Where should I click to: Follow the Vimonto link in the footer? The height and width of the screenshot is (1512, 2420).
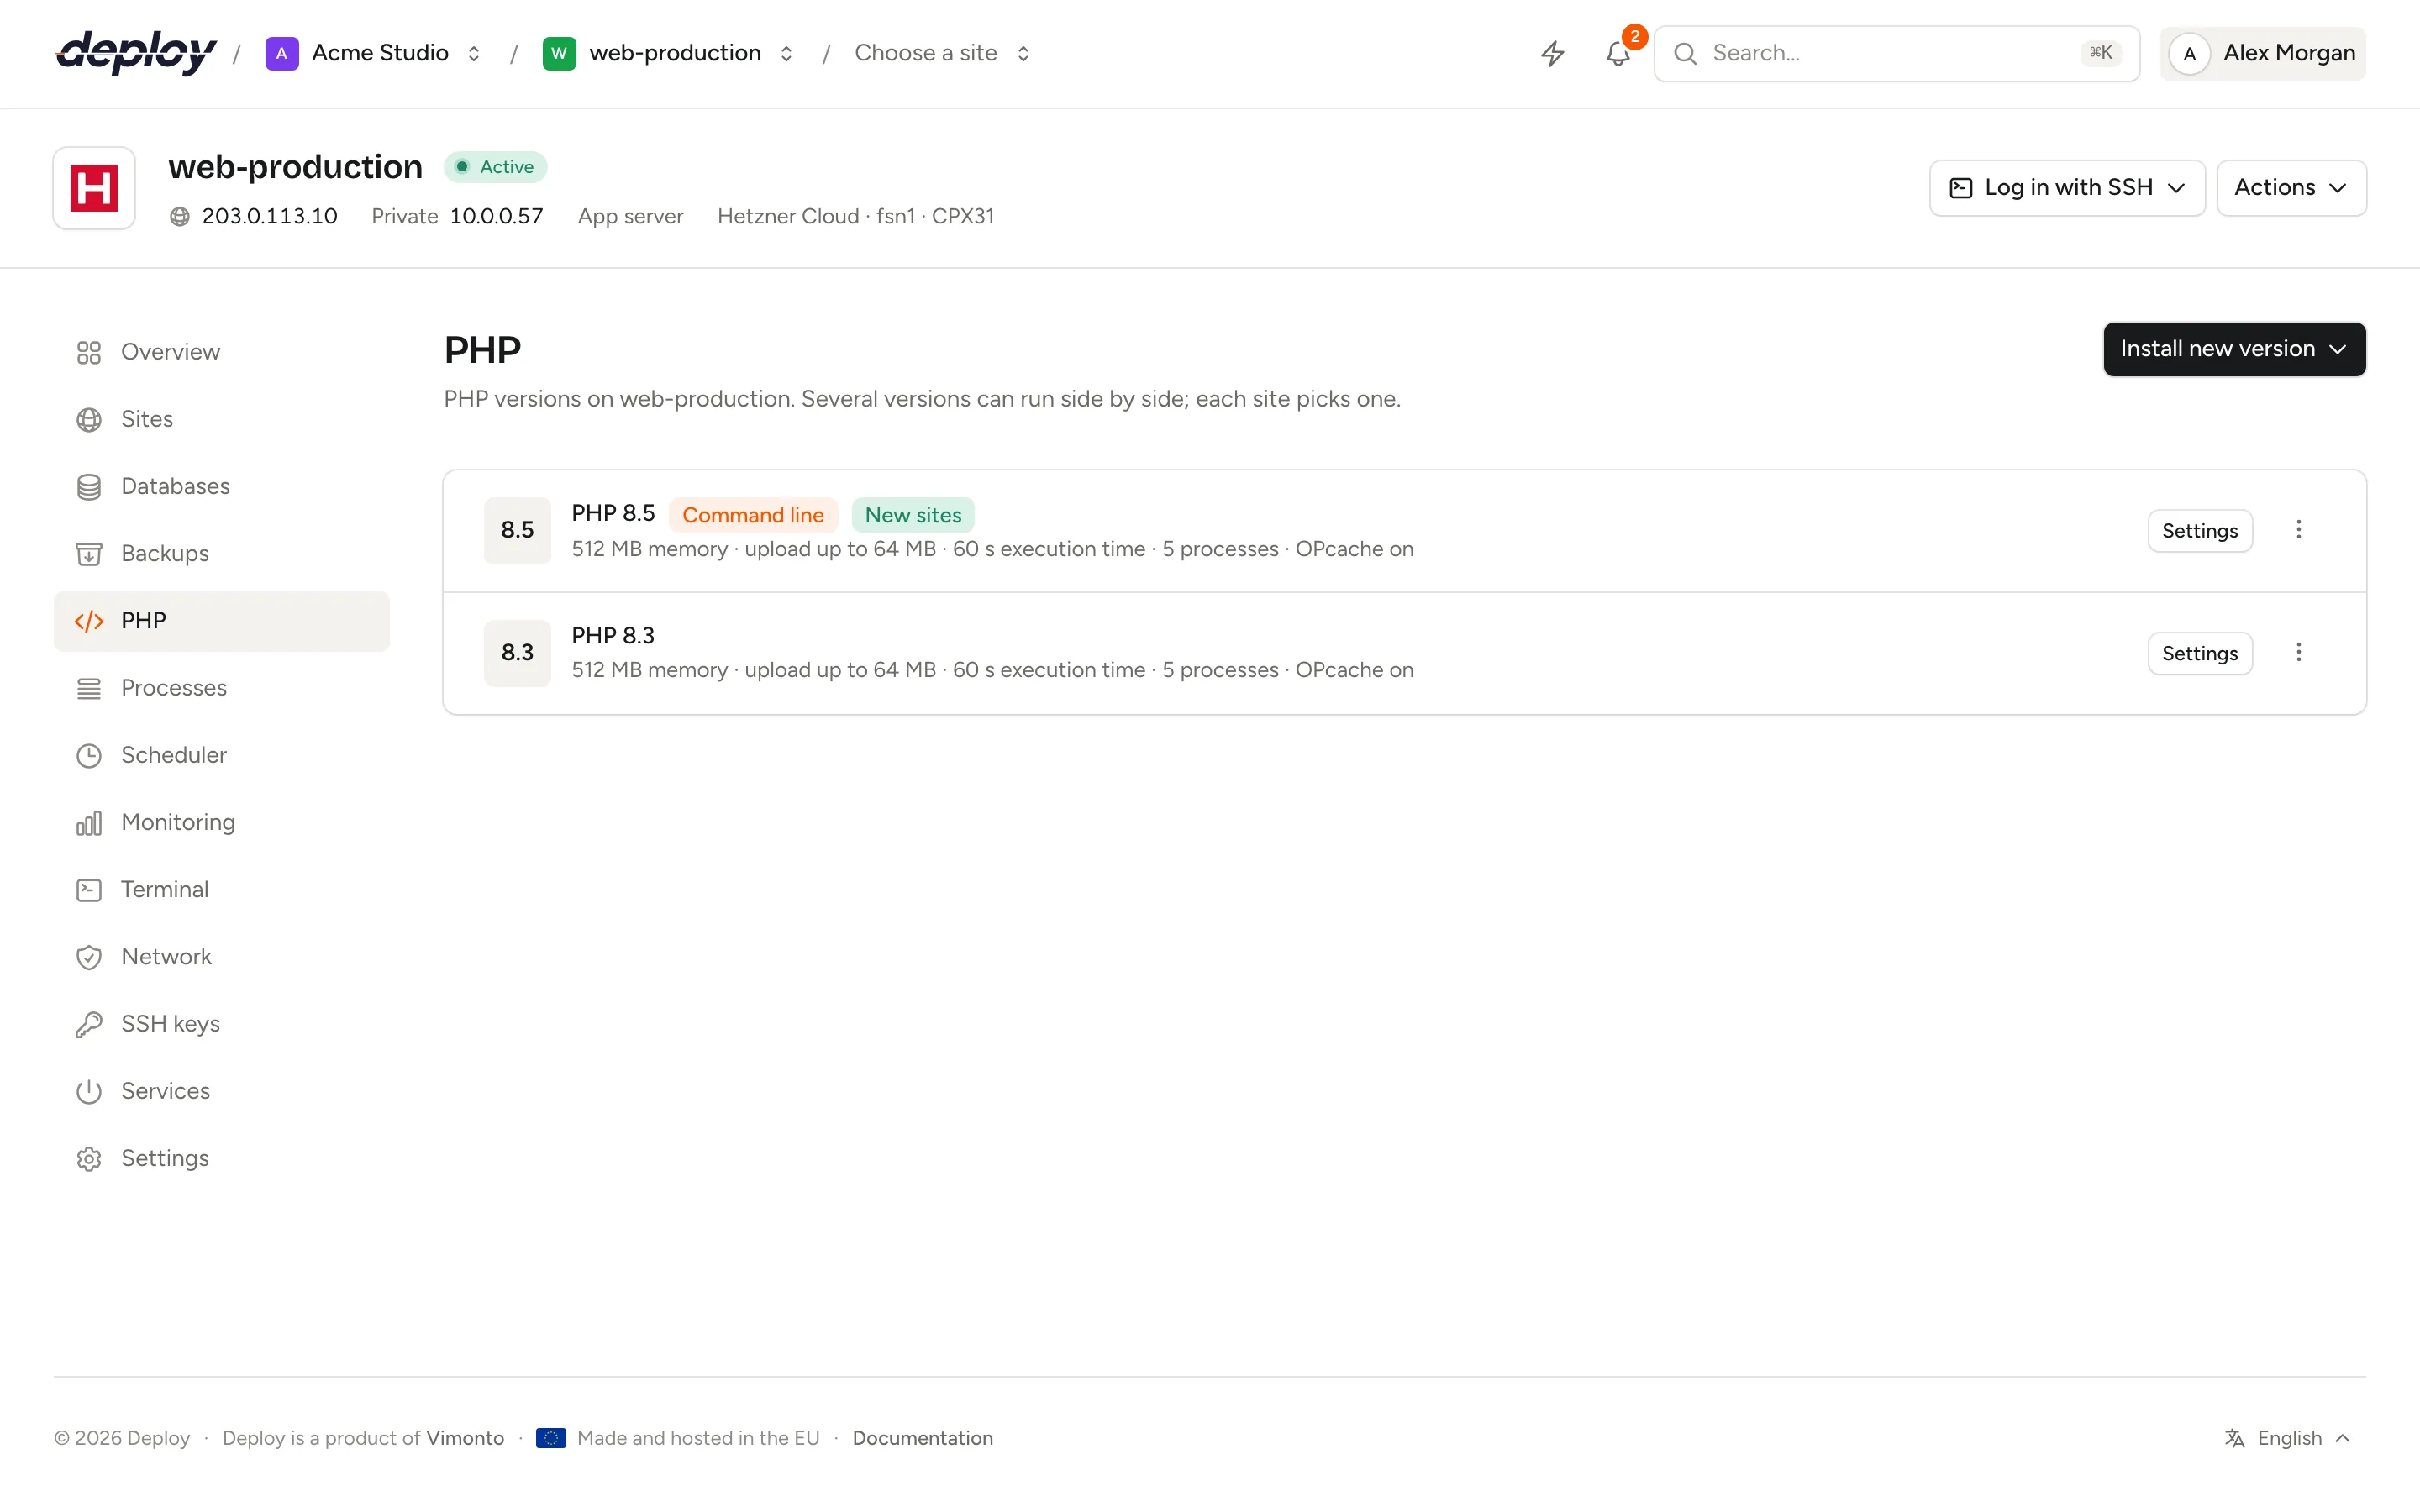pyautogui.click(x=465, y=1438)
